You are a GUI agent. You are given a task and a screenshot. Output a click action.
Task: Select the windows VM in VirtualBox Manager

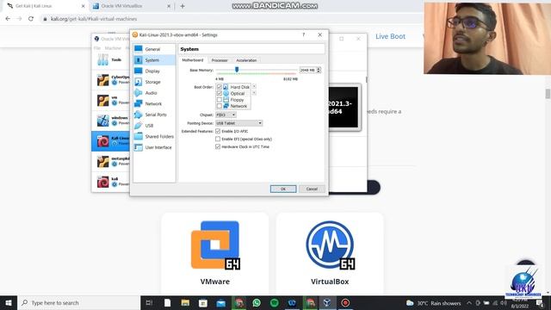click(111, 121)
